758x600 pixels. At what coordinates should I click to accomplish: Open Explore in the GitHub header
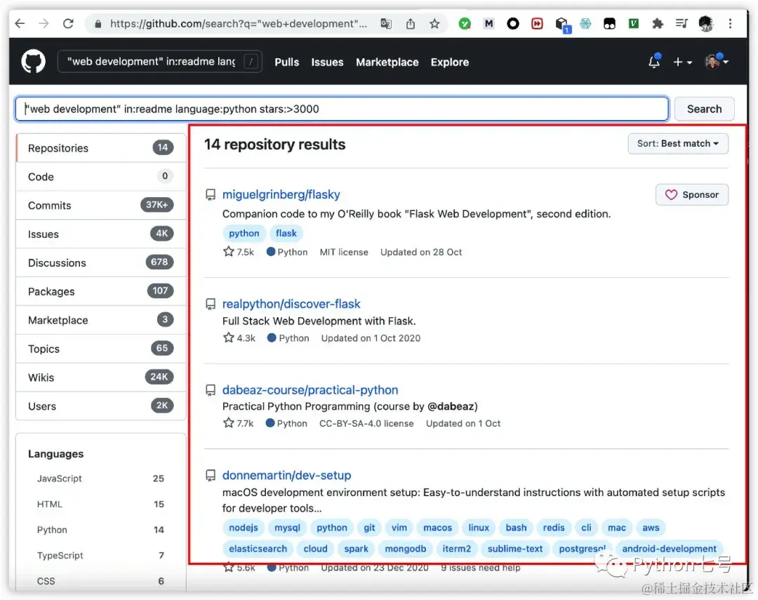pos(450,62)
